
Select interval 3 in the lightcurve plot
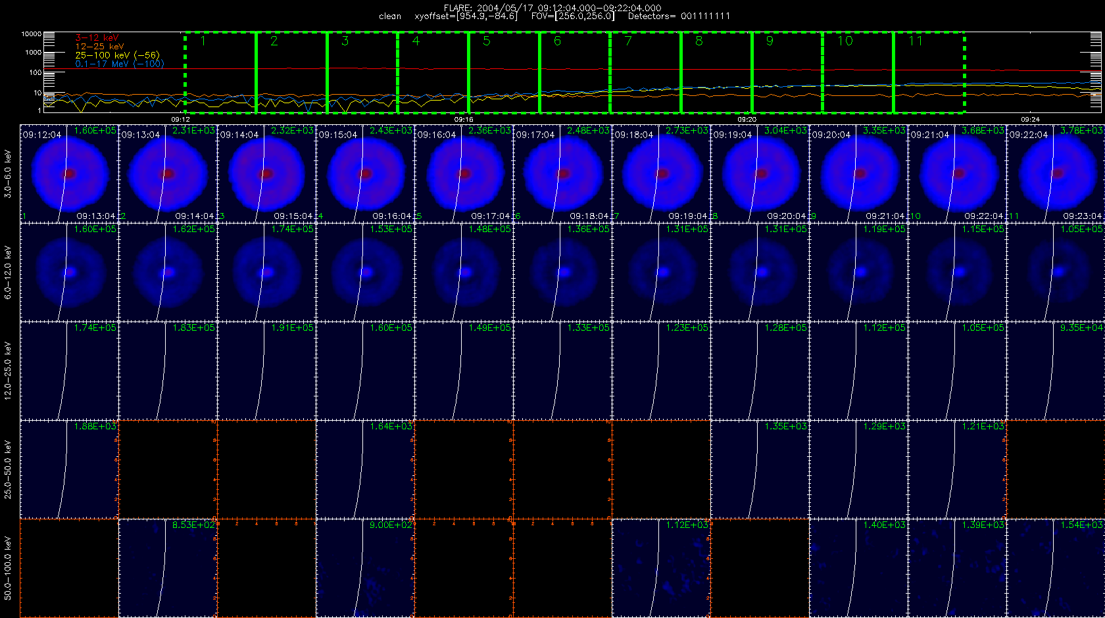pyautogui.click(x=362, y=72)
